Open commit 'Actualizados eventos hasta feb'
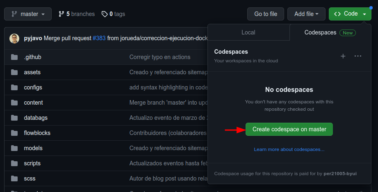The image size is (378, 192). pos(169,164)
